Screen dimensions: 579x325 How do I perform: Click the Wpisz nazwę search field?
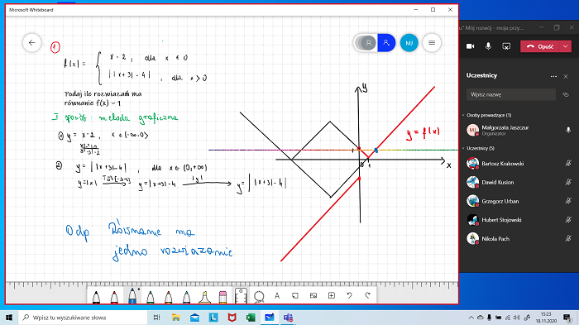click(510, 94)
